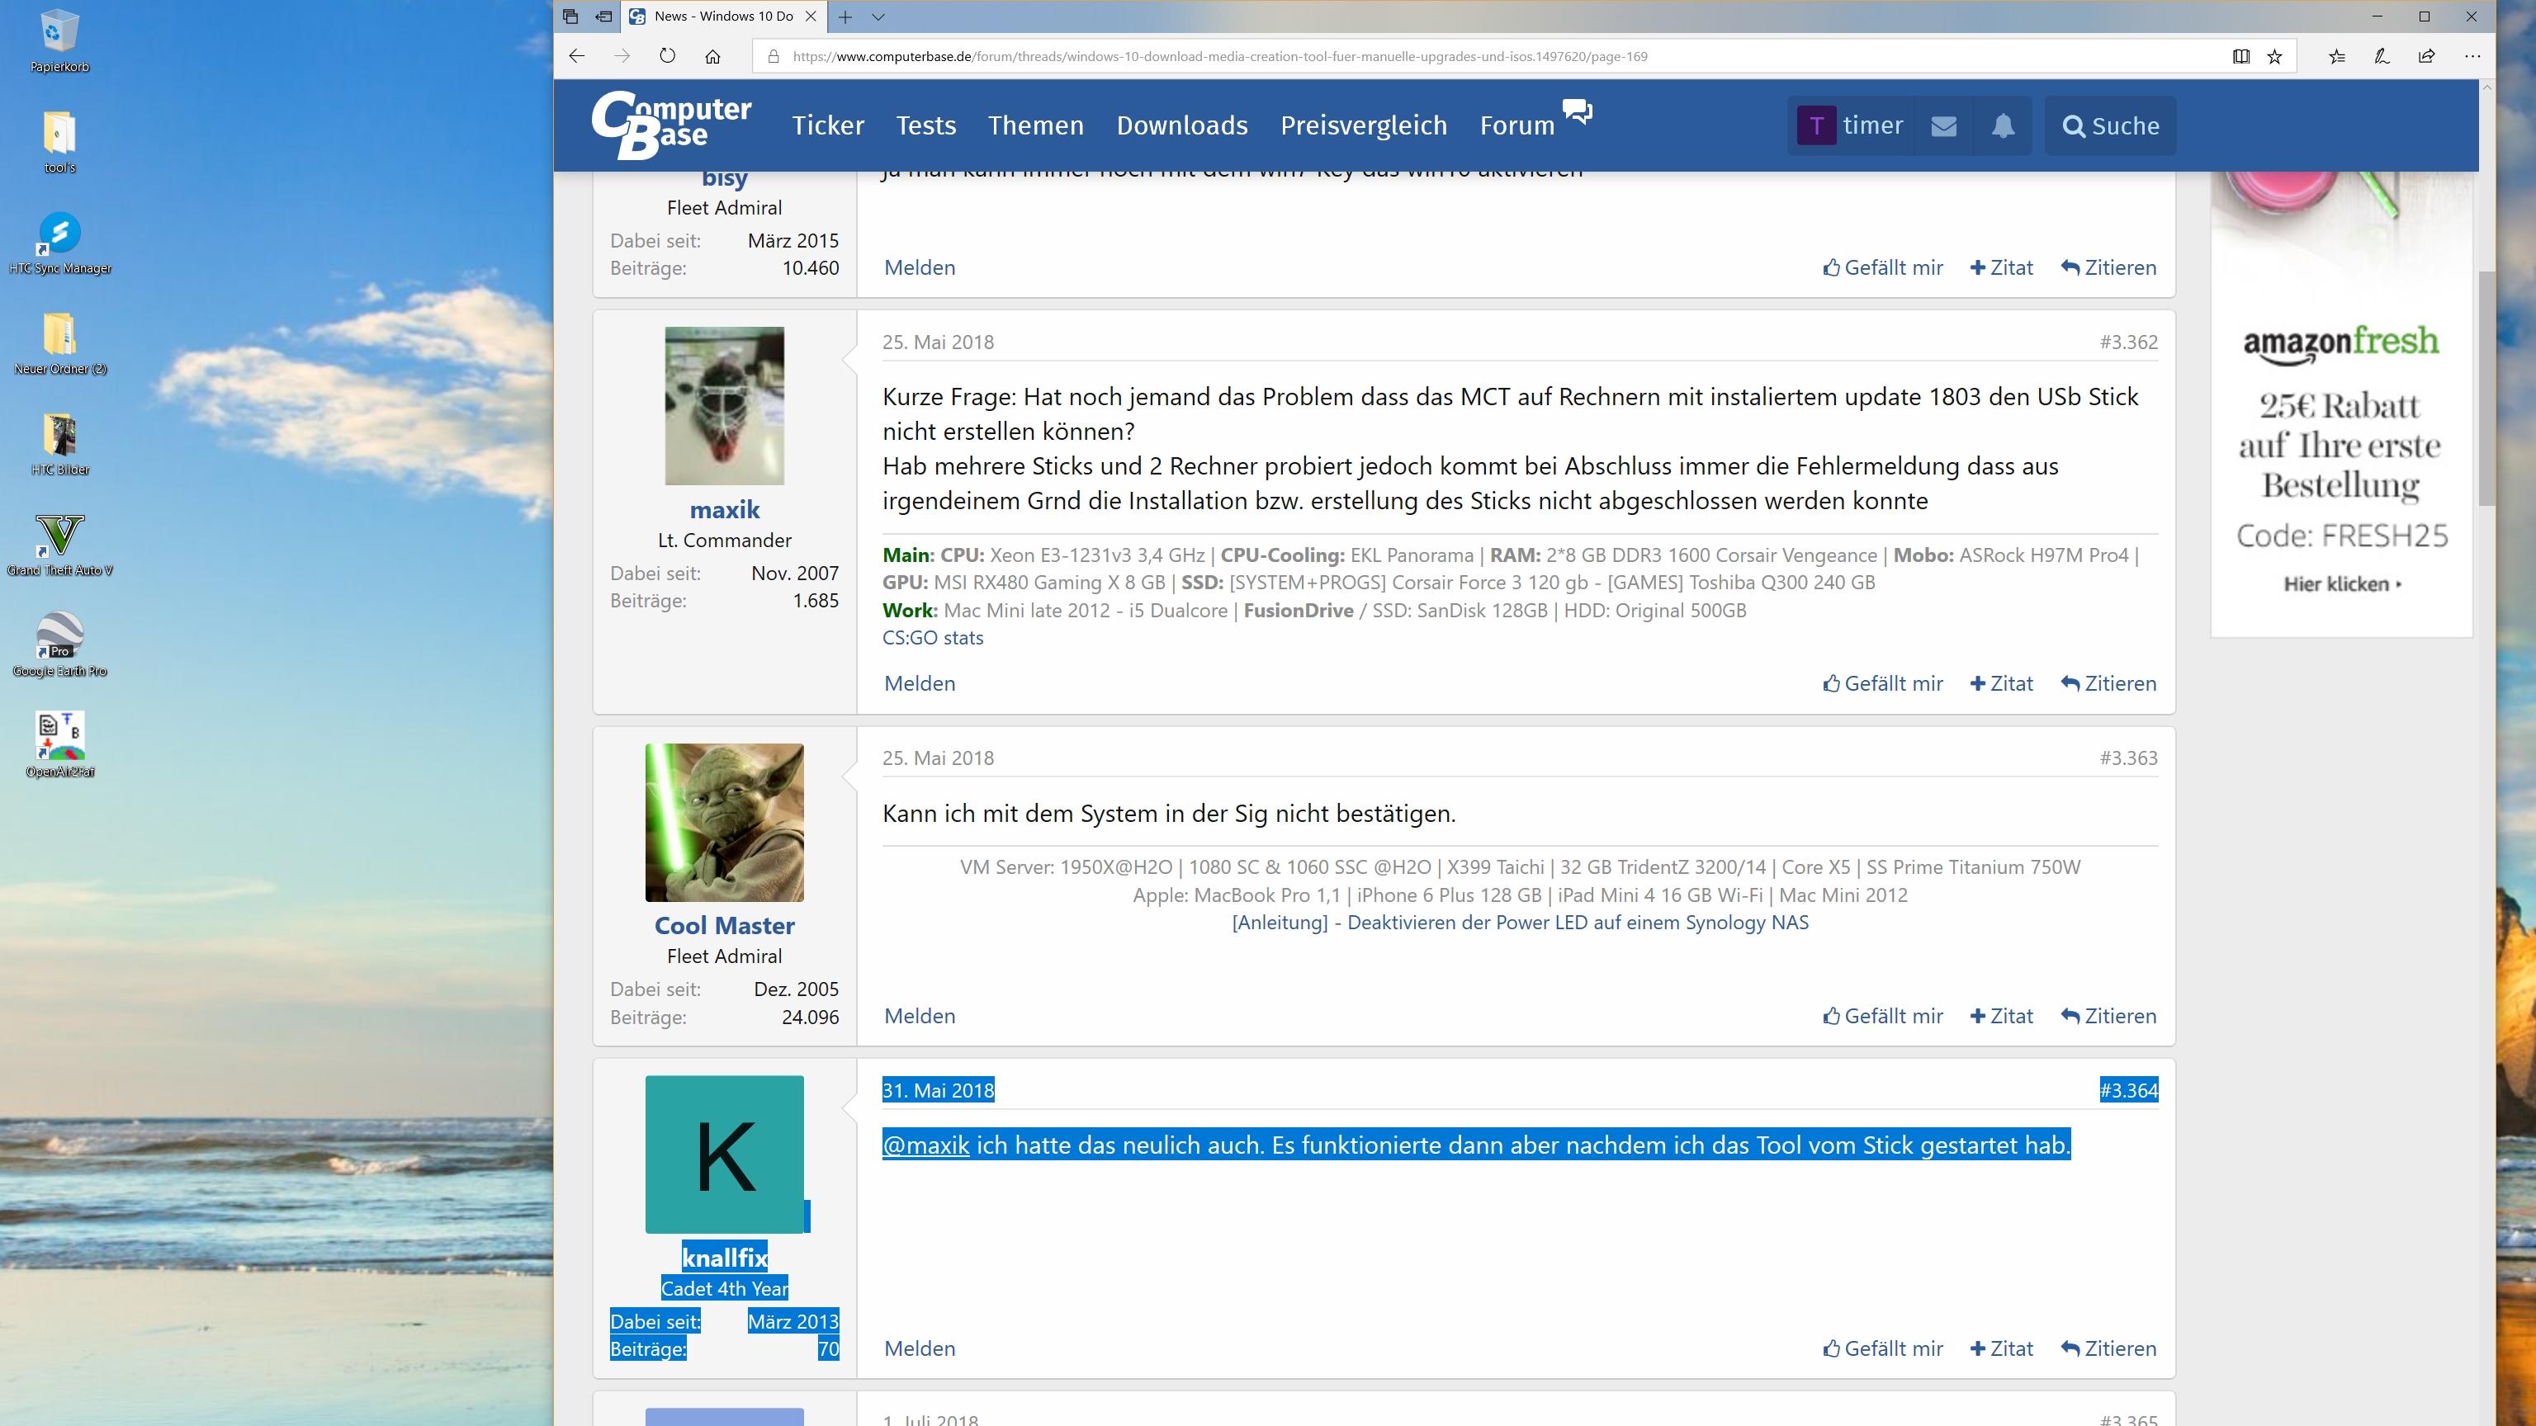Go to the browser home page
The height and width of the screenshot is (1426, 2536).
712,56
